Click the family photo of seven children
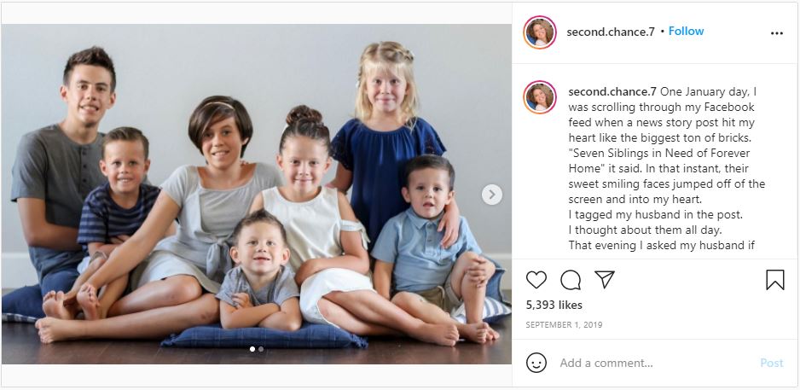The image size is (800, 390). [256, 194]
